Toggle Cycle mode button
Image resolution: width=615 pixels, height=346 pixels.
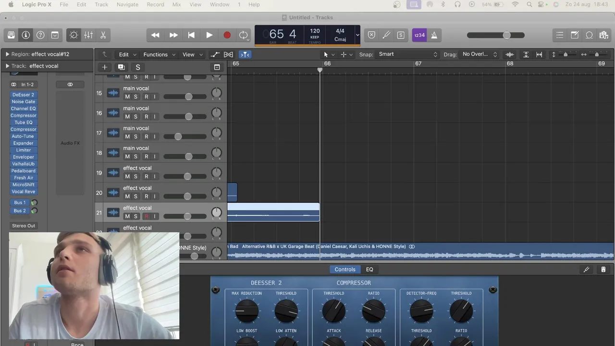click(244, 35)
